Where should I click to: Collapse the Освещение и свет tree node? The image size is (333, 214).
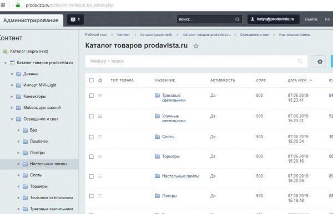(12, 119)
